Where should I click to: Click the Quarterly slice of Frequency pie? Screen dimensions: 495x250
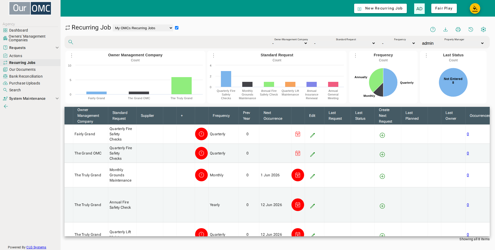click(x=390, y=82)
